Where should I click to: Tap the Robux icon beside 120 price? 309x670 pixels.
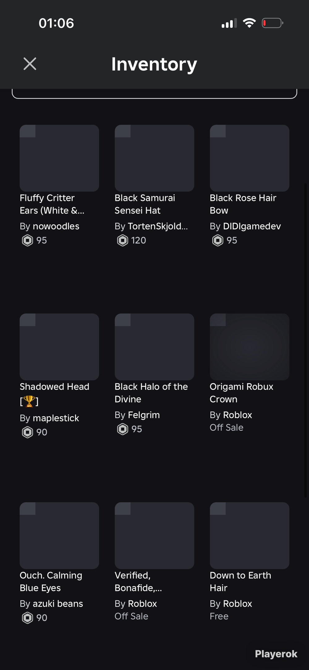123,240
